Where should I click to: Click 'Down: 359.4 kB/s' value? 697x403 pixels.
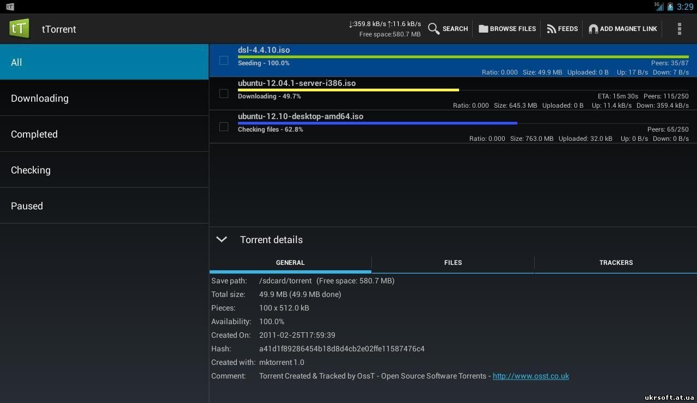tap(663, 106)
